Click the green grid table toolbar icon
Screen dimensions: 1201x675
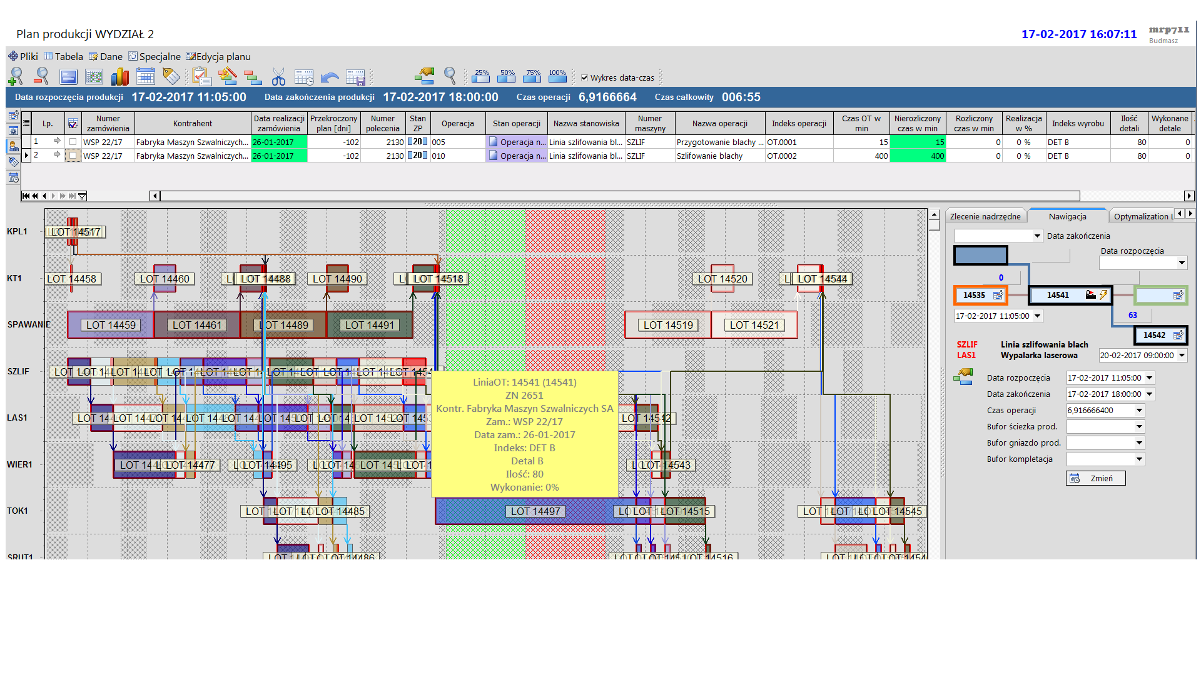pos(94,77)
